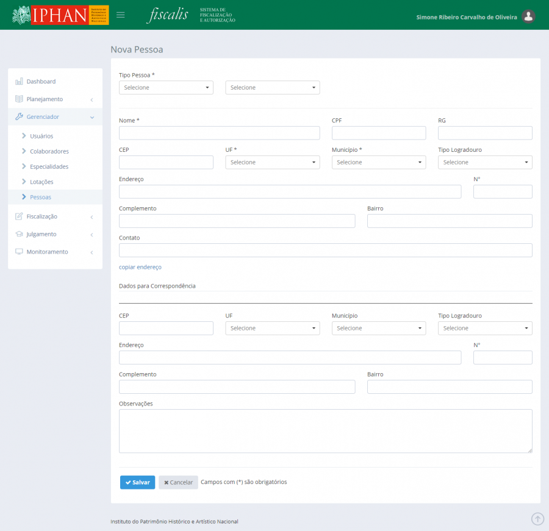Open the required UF dropdown
This screenshot has height=531, width=549.
(272, 163)
